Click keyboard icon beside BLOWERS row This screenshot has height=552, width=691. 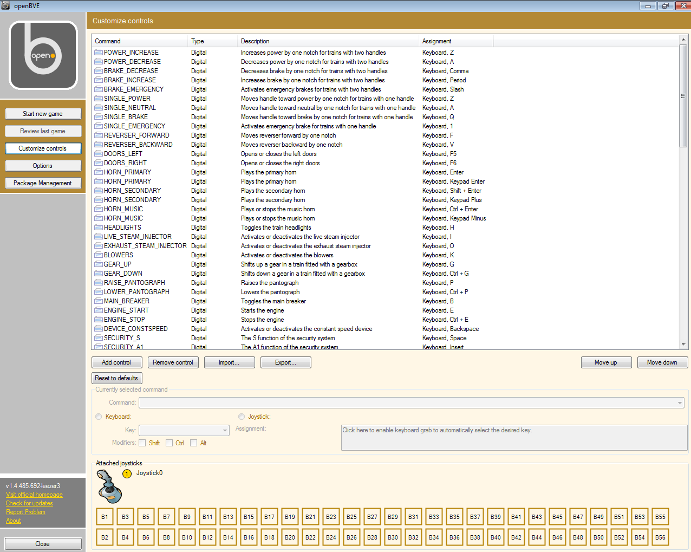[99, 255]
